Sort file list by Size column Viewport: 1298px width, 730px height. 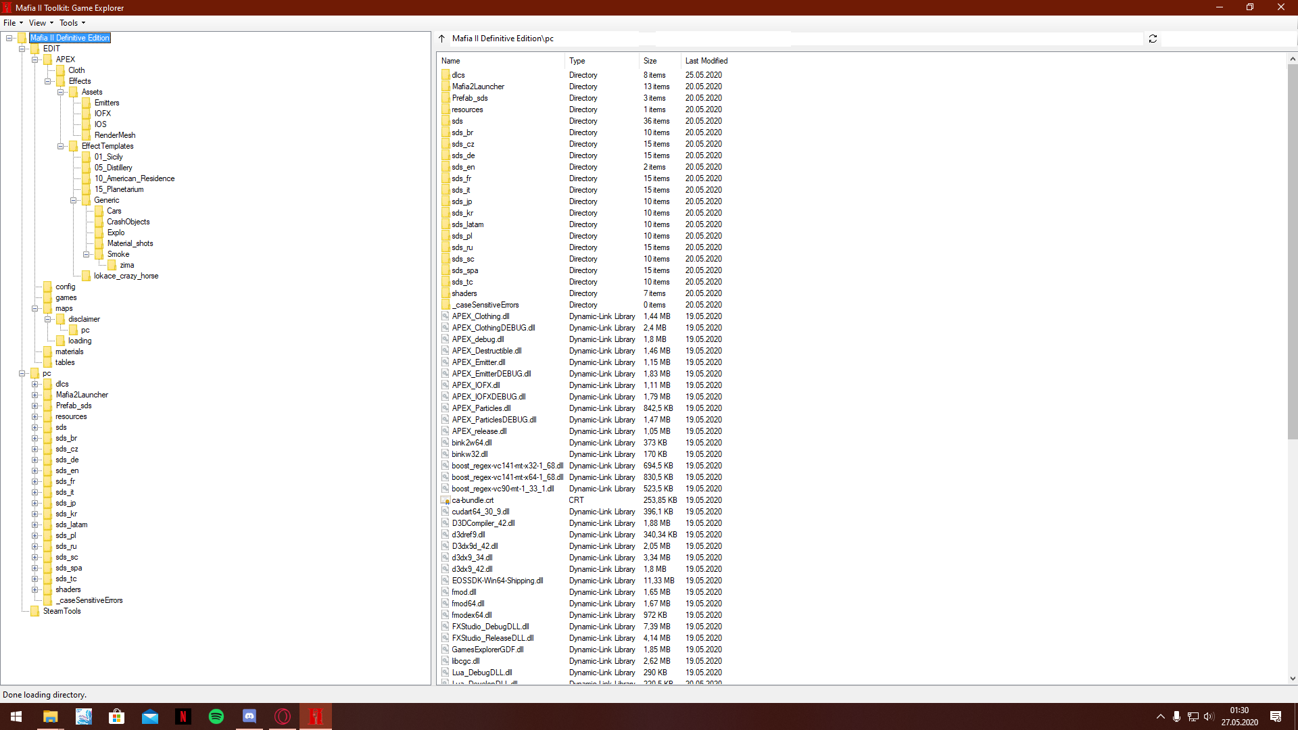(659, 61)
